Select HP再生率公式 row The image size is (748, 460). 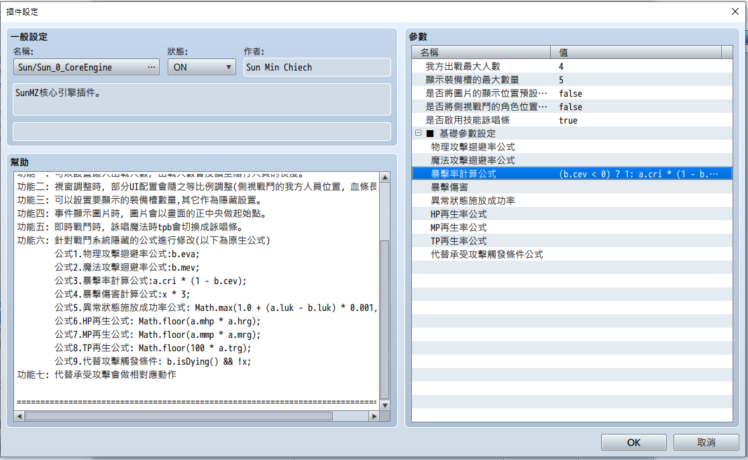572,214
